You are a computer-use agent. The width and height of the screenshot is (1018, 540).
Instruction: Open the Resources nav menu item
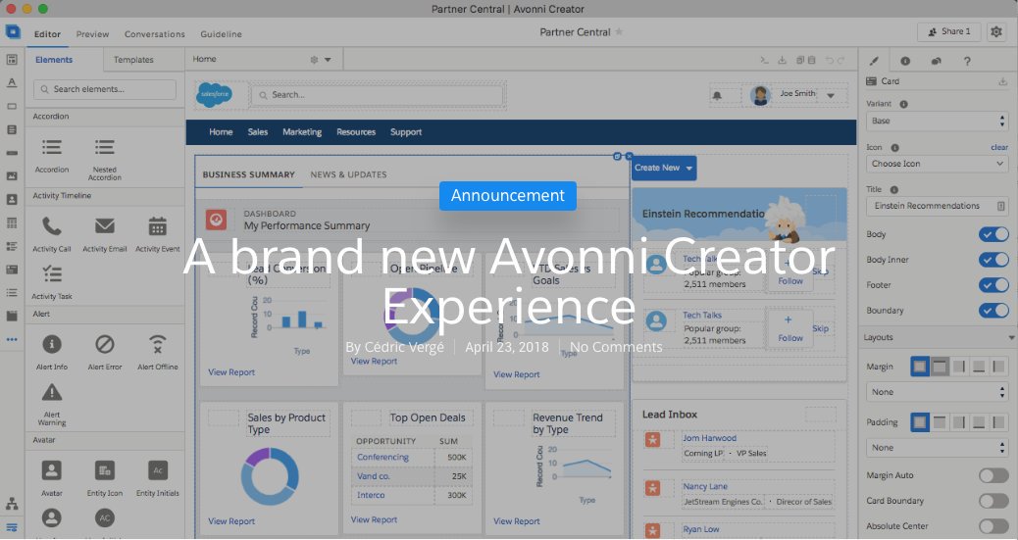coord(356,132)
